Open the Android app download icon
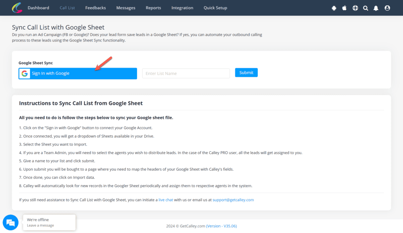Image resolution: width=403 pixels, height=233 pixels. [334, 7]
